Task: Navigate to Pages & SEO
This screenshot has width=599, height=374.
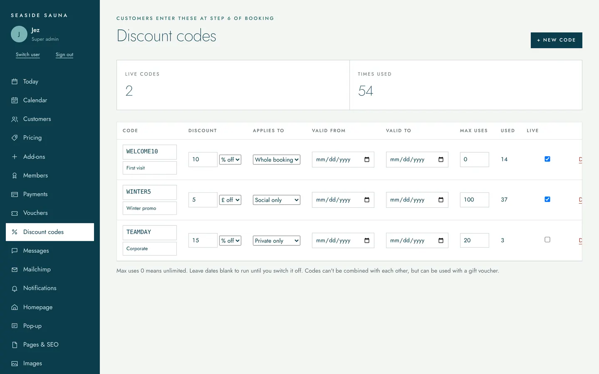Action: (50, 344)
